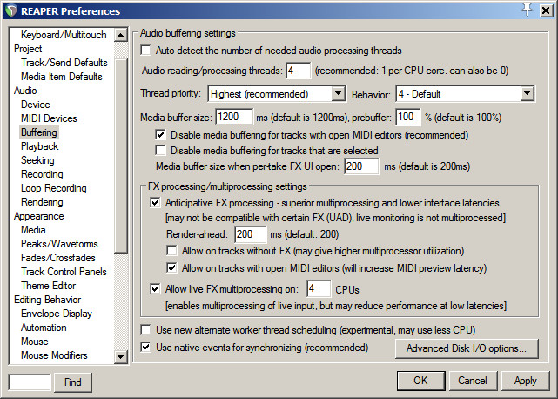Screen dimensions: 558x399
Task: Click the preferences search field beside Find
Action: tap(30, 382)
